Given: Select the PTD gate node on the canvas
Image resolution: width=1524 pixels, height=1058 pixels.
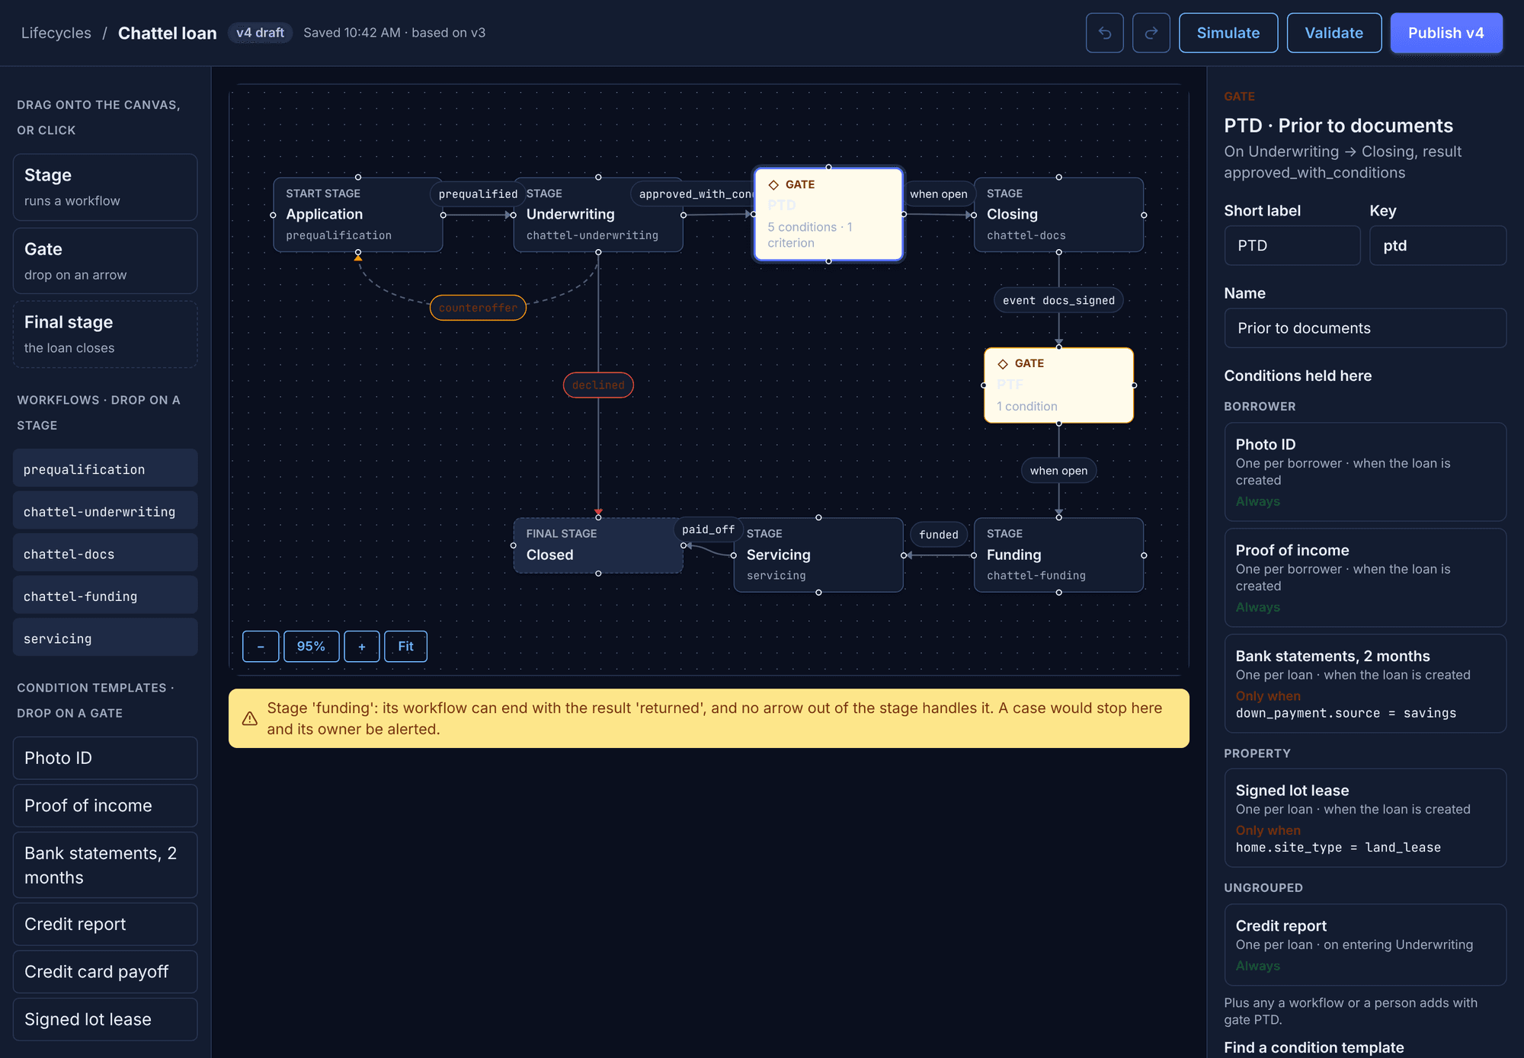Looking at the screenshot, I should (828, 214).
